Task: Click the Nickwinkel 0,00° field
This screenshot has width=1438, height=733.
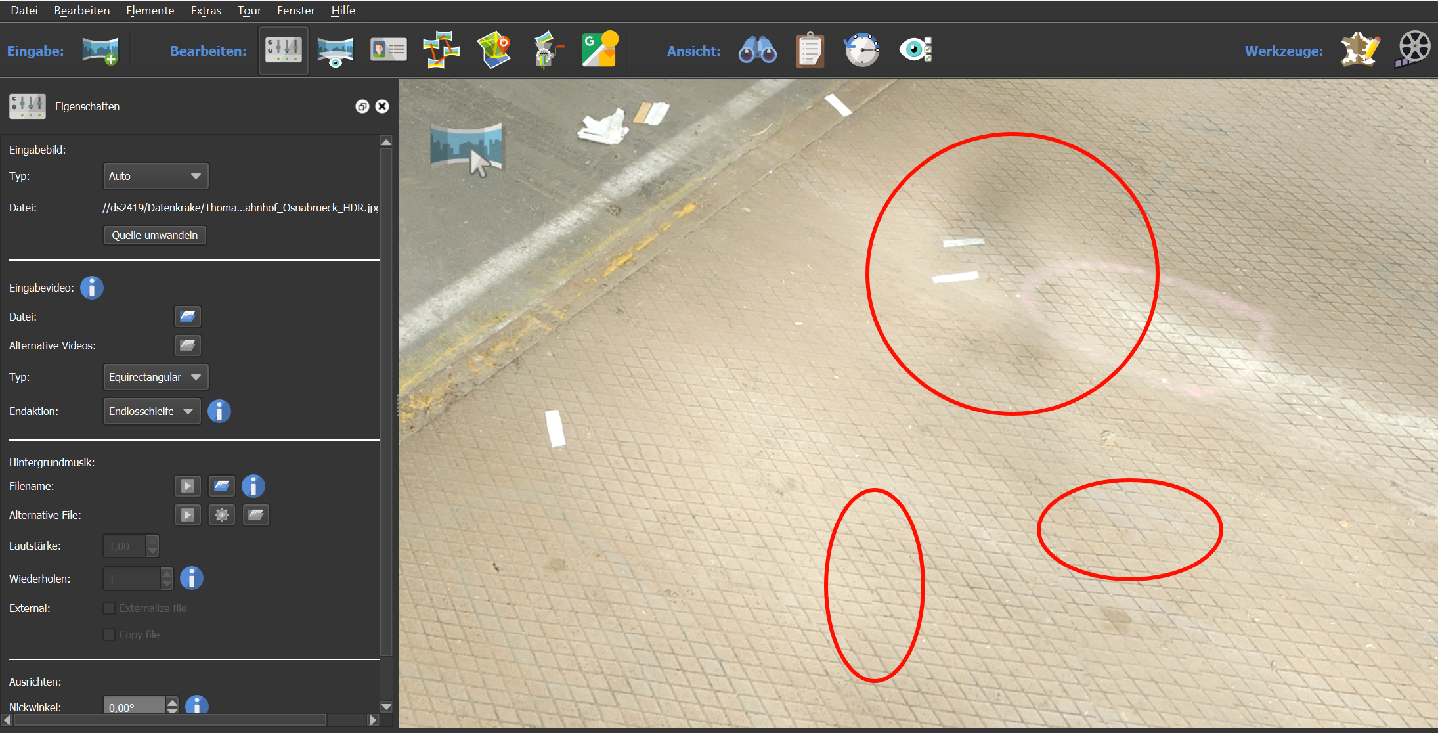Action: pos(135,707)
